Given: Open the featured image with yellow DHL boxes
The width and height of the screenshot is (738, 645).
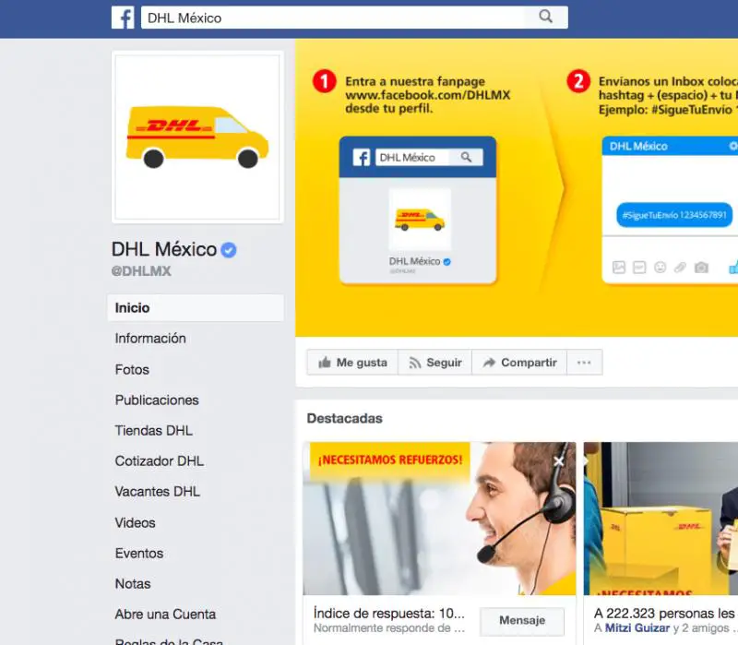Looking at the screenshot, I should click(661, 519).
